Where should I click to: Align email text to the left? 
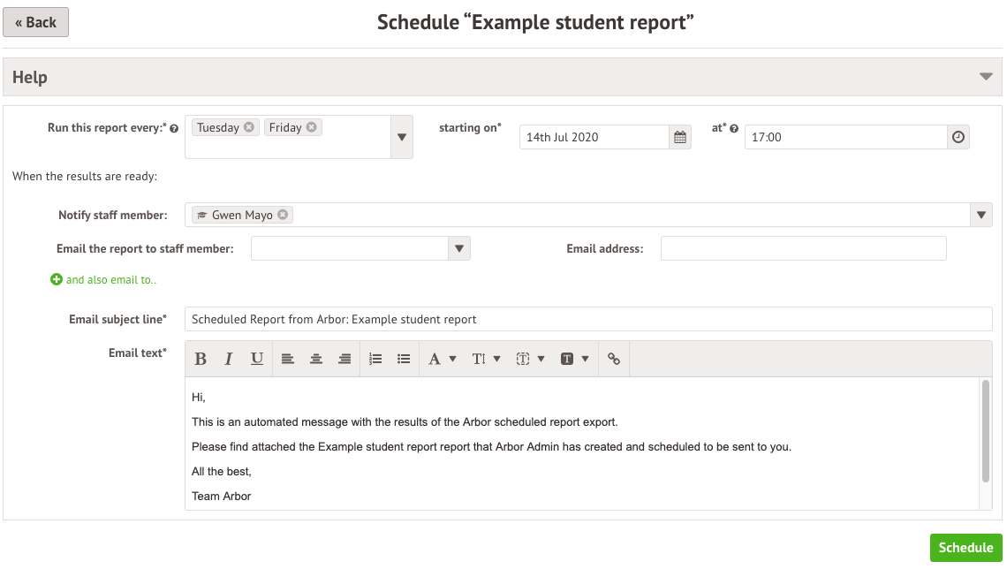click(288, 359)
